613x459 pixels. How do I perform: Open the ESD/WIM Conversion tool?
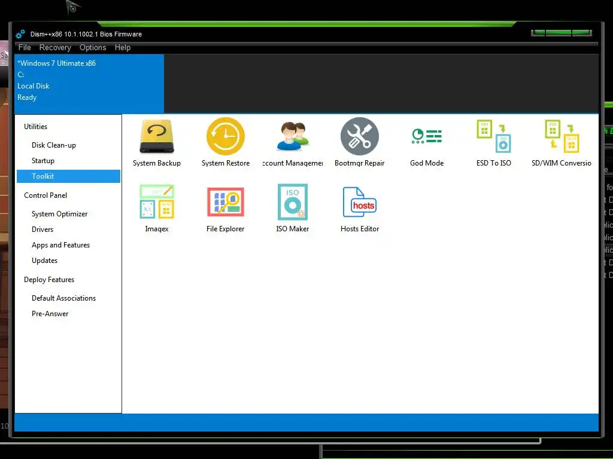coord(562,143)
